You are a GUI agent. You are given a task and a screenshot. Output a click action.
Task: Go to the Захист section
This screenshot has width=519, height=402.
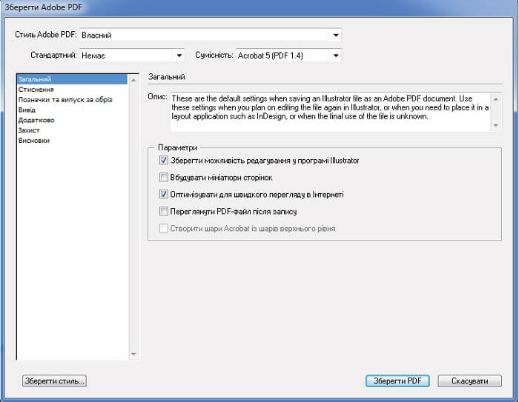pos(30,130)
